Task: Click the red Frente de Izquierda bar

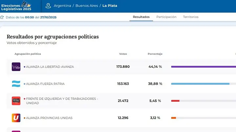Action: [x=175, y=101]
